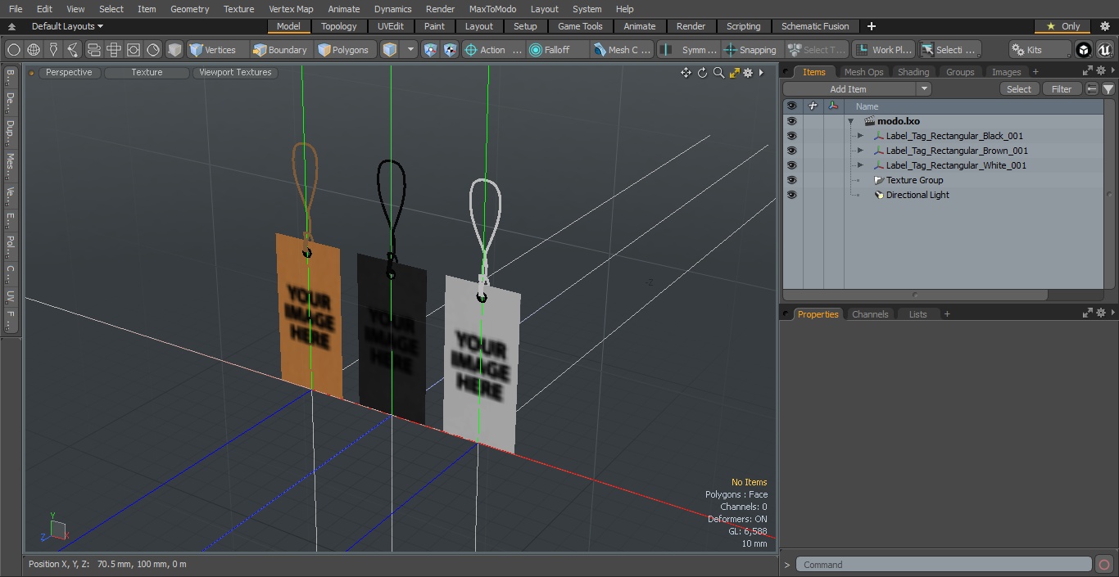Image resolution: width=1119 pixels, height=577 pixels.
Task: Toggle visibility of Directional Light
Action: 791,195
